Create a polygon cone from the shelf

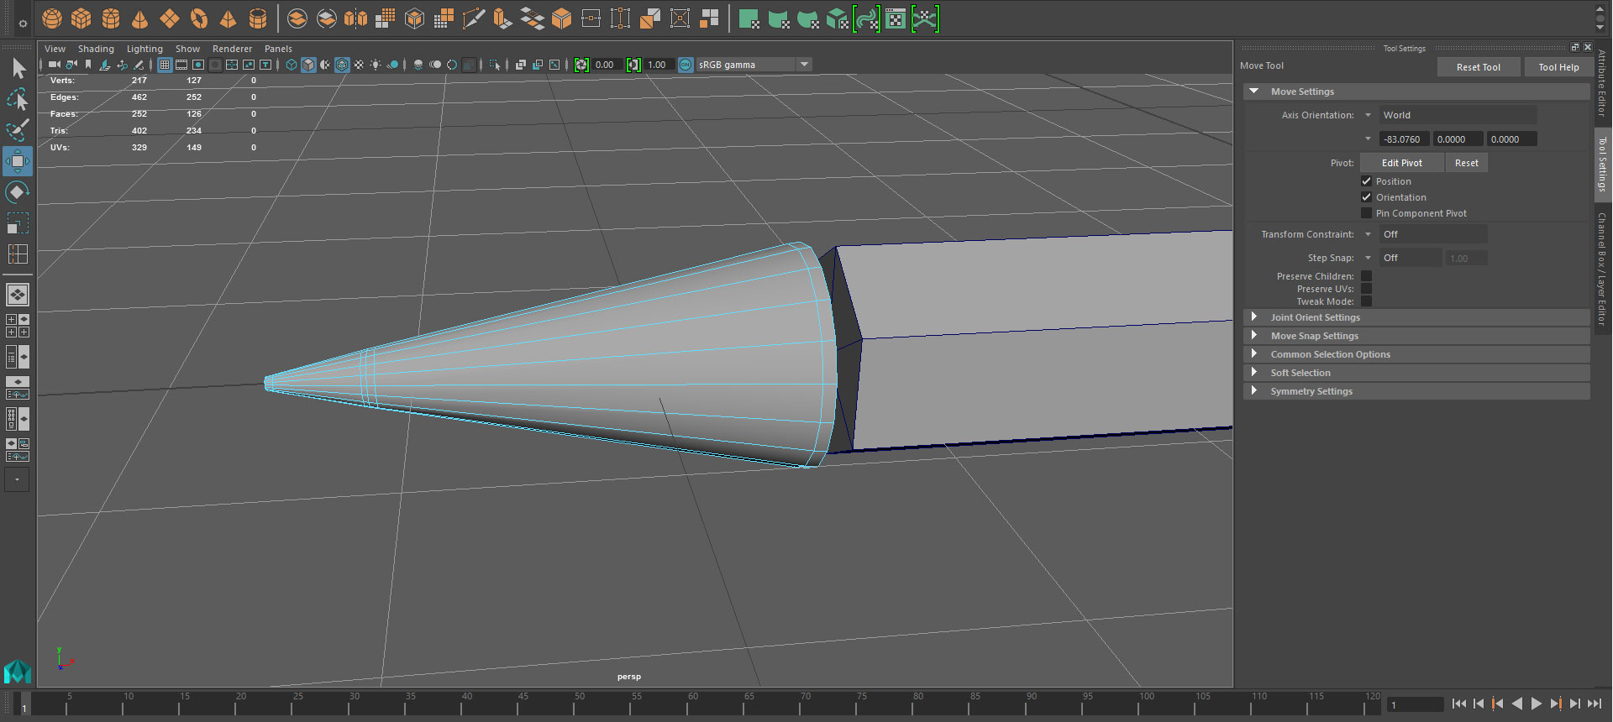[140, 18]
